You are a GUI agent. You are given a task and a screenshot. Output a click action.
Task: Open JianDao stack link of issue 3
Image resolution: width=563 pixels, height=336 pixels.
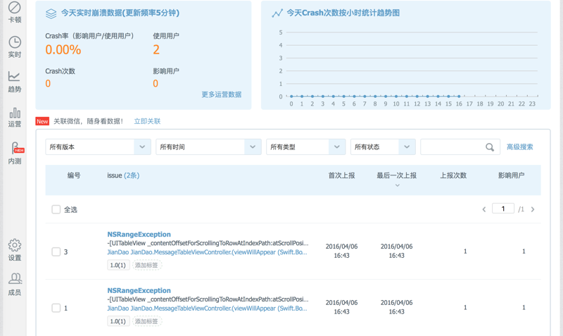[207, 252]
